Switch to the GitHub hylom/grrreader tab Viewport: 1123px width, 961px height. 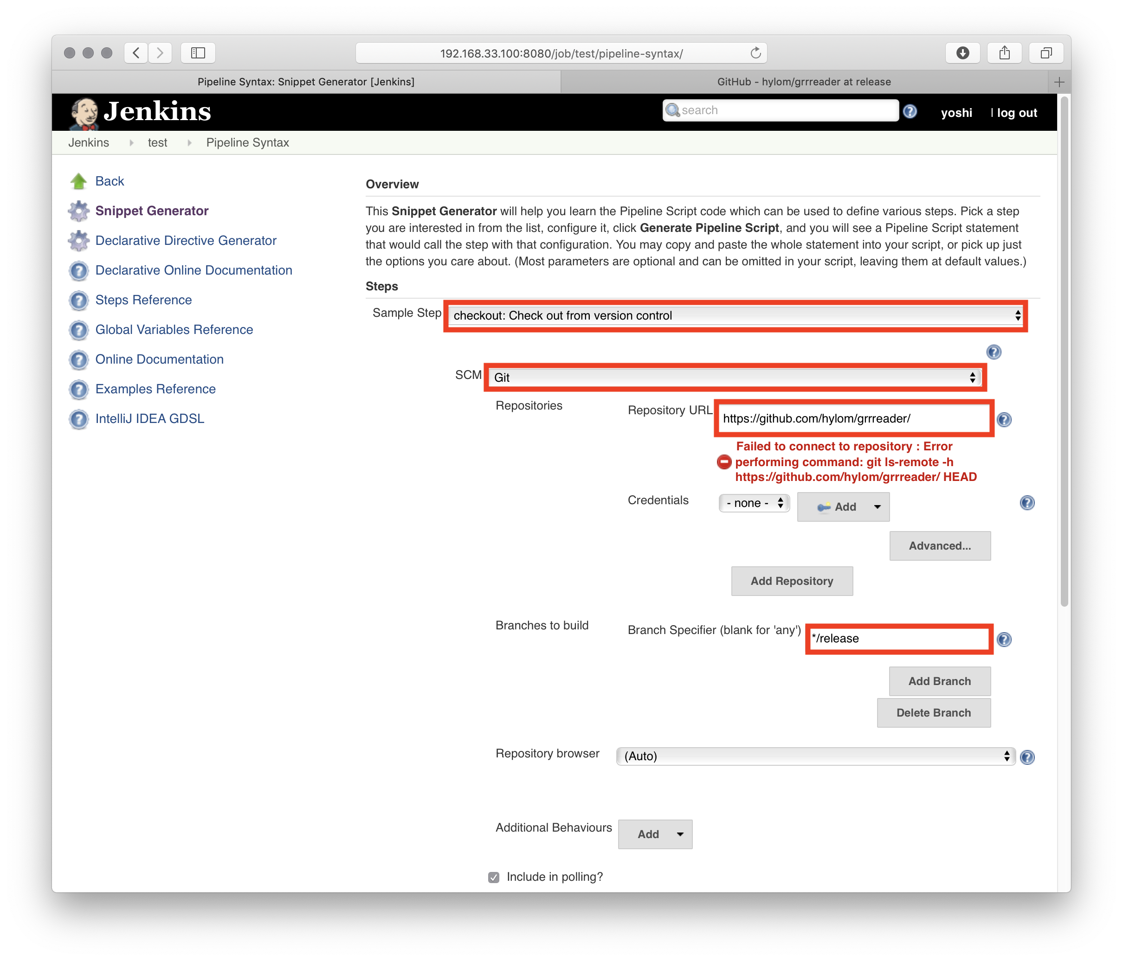pyautogui.click(x=804, y=83)
